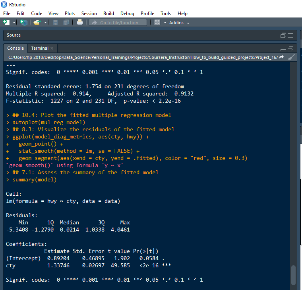Click the Save All documents icon
This screenshot has width=302, height=290.
click(66, 23)
